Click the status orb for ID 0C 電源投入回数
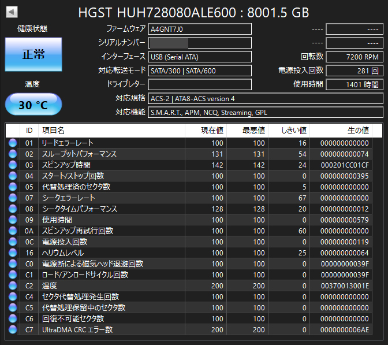388x345 pixels. pos(13,242)
